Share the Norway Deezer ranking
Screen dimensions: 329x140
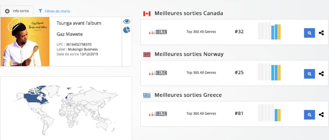[x=321, y=74]
